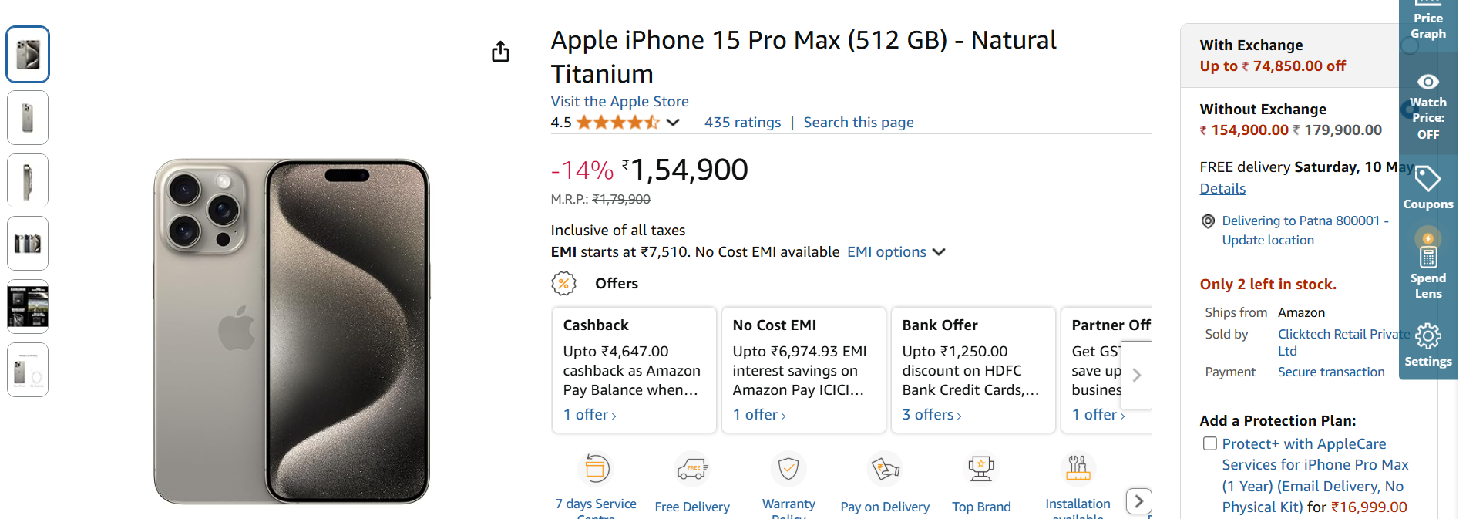This screenshot has width=1466, height=519.
Task: Click Update location link
Action: 1267,241
